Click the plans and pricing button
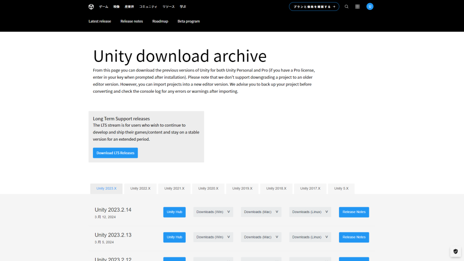This screenshot has height=261, width=464. click(x=314, y=6)
